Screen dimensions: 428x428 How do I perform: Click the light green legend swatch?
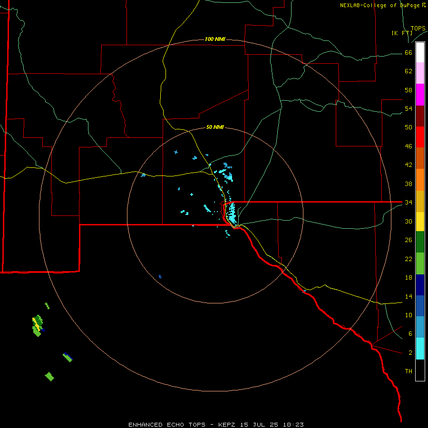(x=420, y=263)
